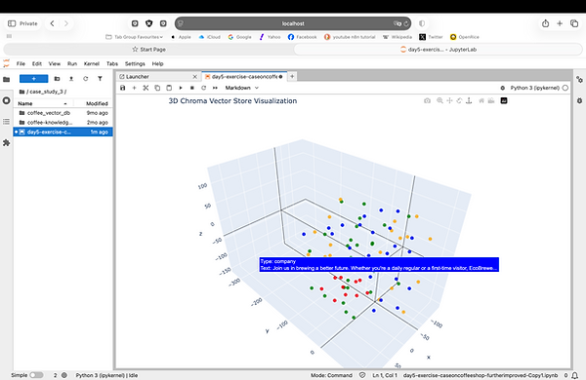The width and height of the screenshot is (586, 380).
Task: Download plot as PNG camera icon
Action: [x=427, y=100]
